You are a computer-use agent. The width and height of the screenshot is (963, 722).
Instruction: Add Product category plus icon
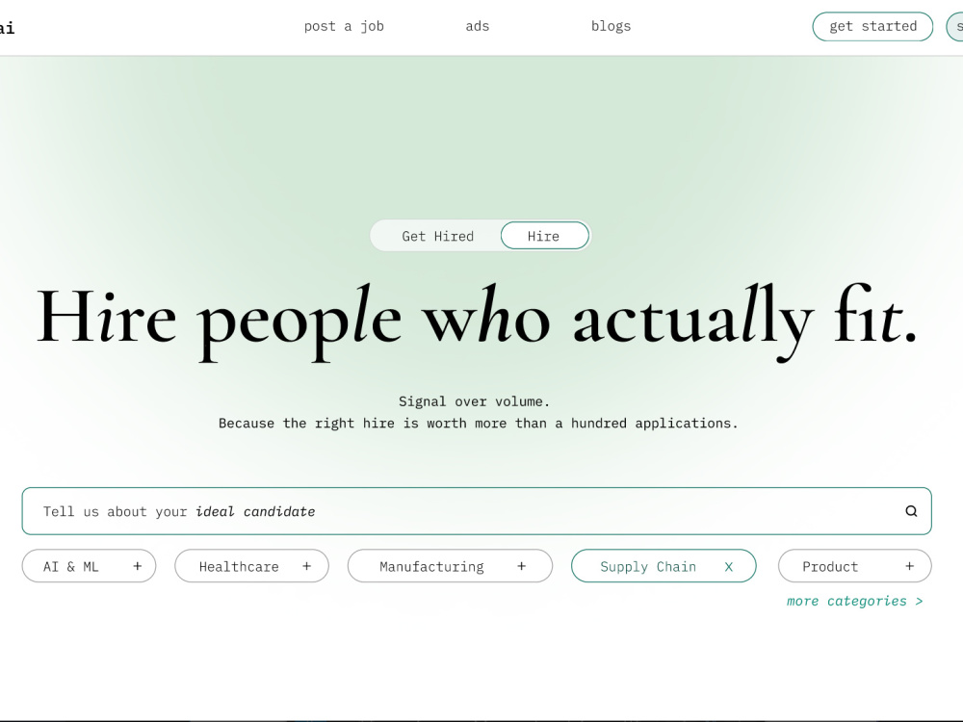(x=910, y=566)
